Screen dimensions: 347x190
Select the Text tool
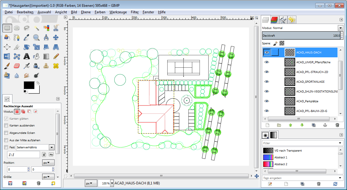point(27,56)
